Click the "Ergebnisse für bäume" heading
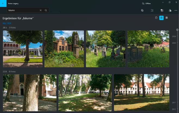179x113 pixels. point(18,18)
